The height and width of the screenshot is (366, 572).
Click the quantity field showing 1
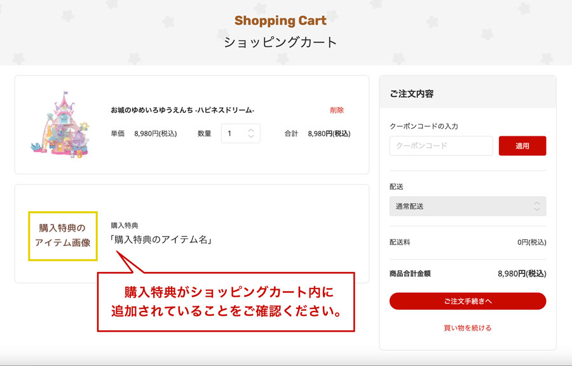(x=240, y=133)
